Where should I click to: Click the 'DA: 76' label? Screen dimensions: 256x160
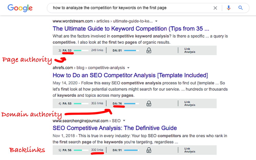(x=117, y=104)
